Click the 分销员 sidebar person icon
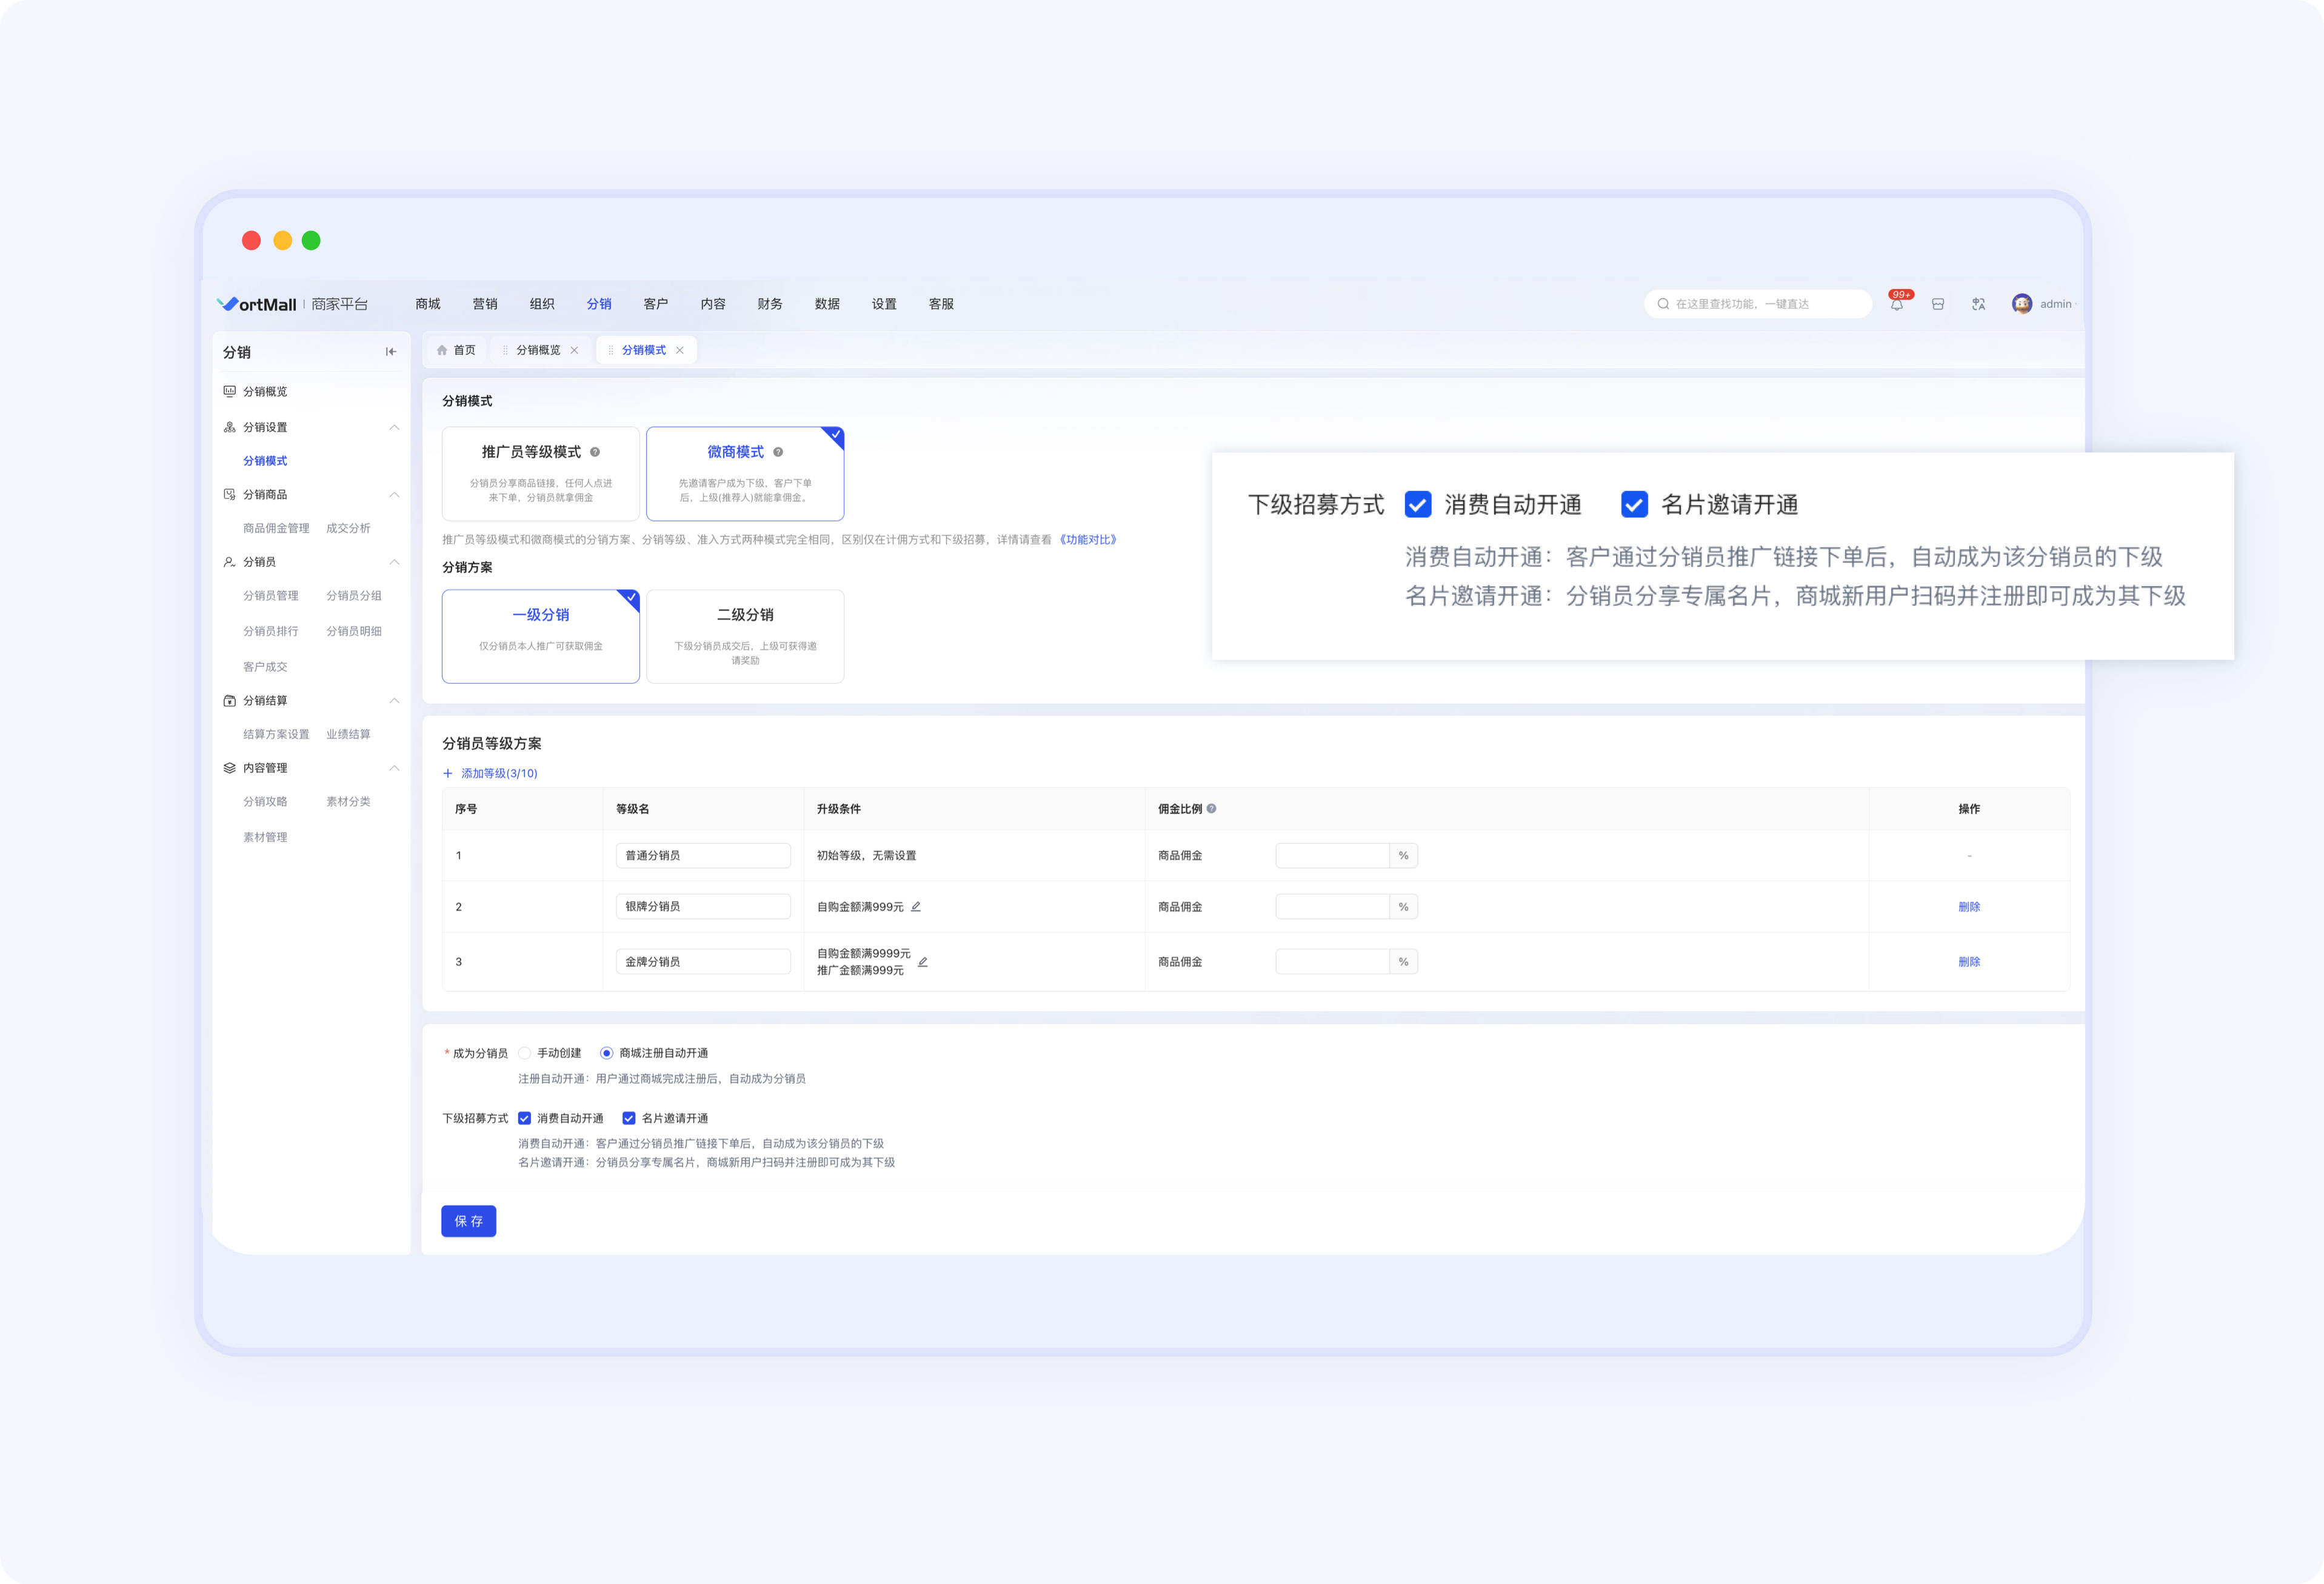 (230, 562)
